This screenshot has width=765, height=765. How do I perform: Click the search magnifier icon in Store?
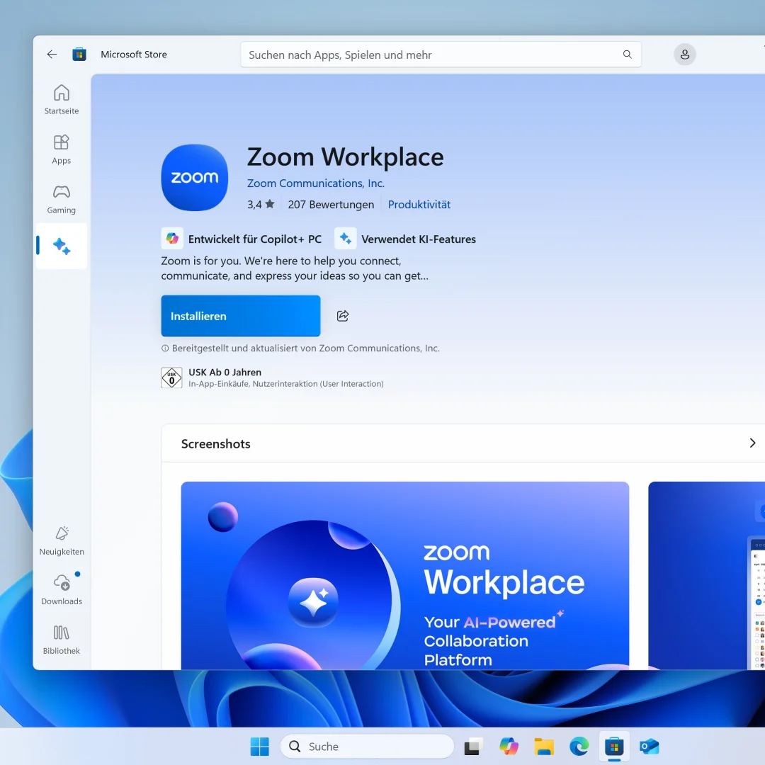point(627,55)
